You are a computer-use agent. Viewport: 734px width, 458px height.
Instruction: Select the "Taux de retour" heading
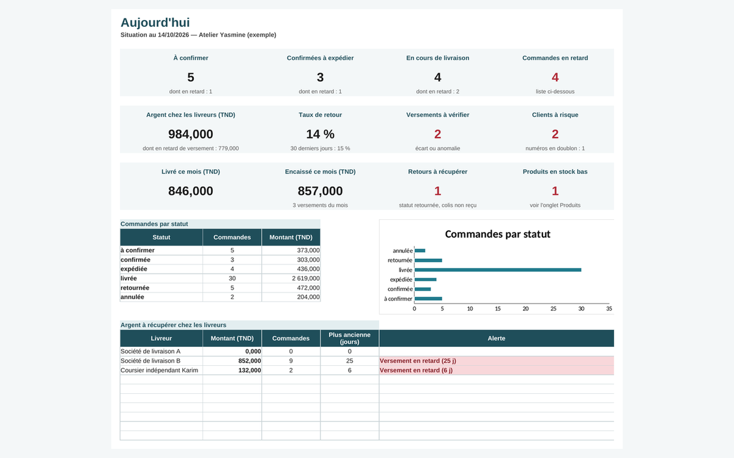321,115
